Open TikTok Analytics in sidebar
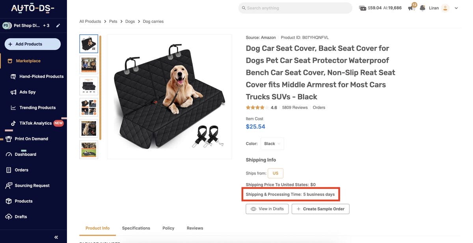The image size is (473, 243). pos(35,123)
